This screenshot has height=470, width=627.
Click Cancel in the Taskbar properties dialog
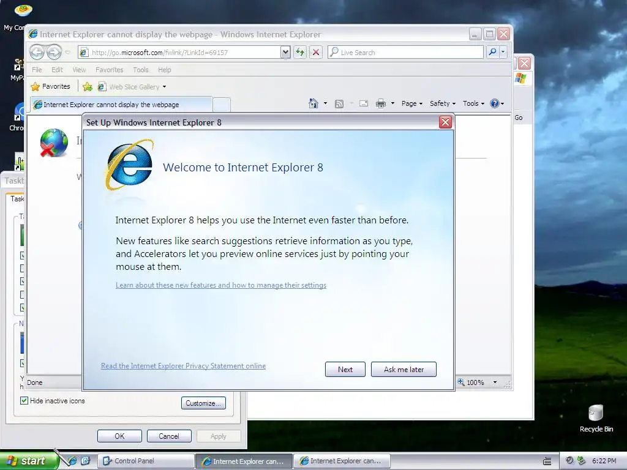[169, 436]
